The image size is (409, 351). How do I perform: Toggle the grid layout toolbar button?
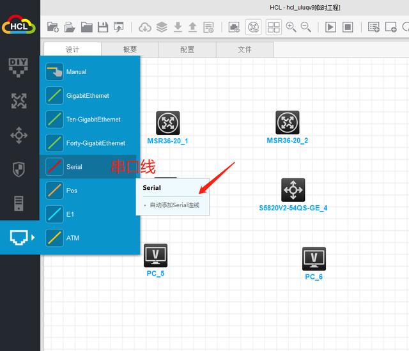274,27
